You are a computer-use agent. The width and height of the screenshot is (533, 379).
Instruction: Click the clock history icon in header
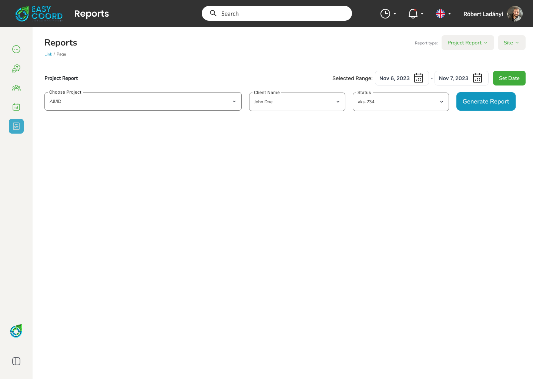click(x=385, y=14)
